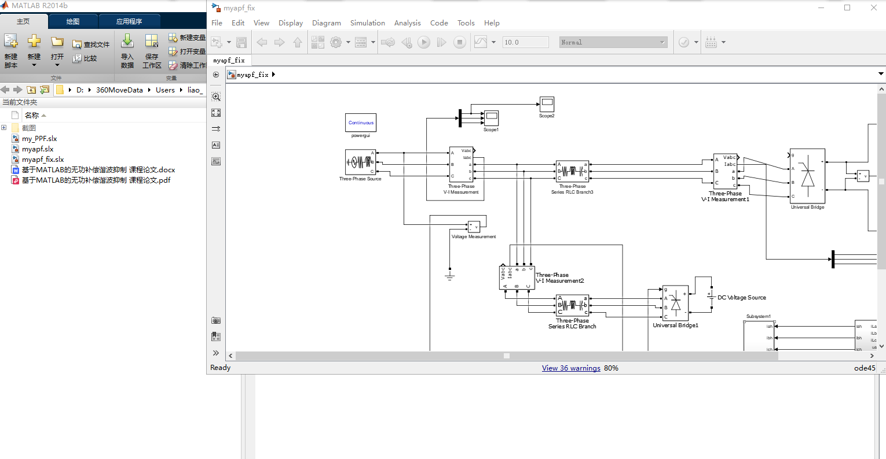The width and height of the screenshot is (886, 459).
Task: Click the Annotation text palette icon
Action: pos(216,145)
